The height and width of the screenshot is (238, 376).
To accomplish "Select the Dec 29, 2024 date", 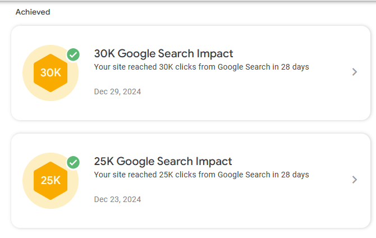I will pos(117,91).
